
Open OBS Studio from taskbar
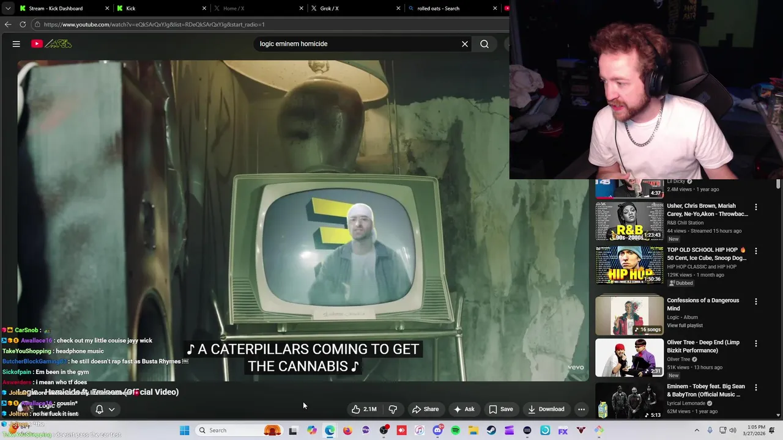click(x=384, y=430)
